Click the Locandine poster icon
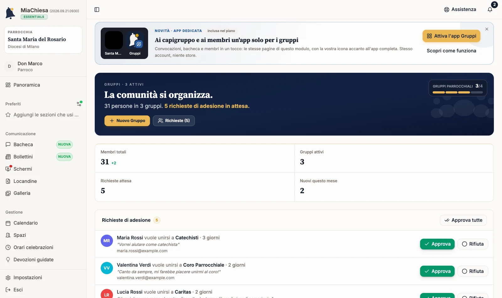 [8, 181]
